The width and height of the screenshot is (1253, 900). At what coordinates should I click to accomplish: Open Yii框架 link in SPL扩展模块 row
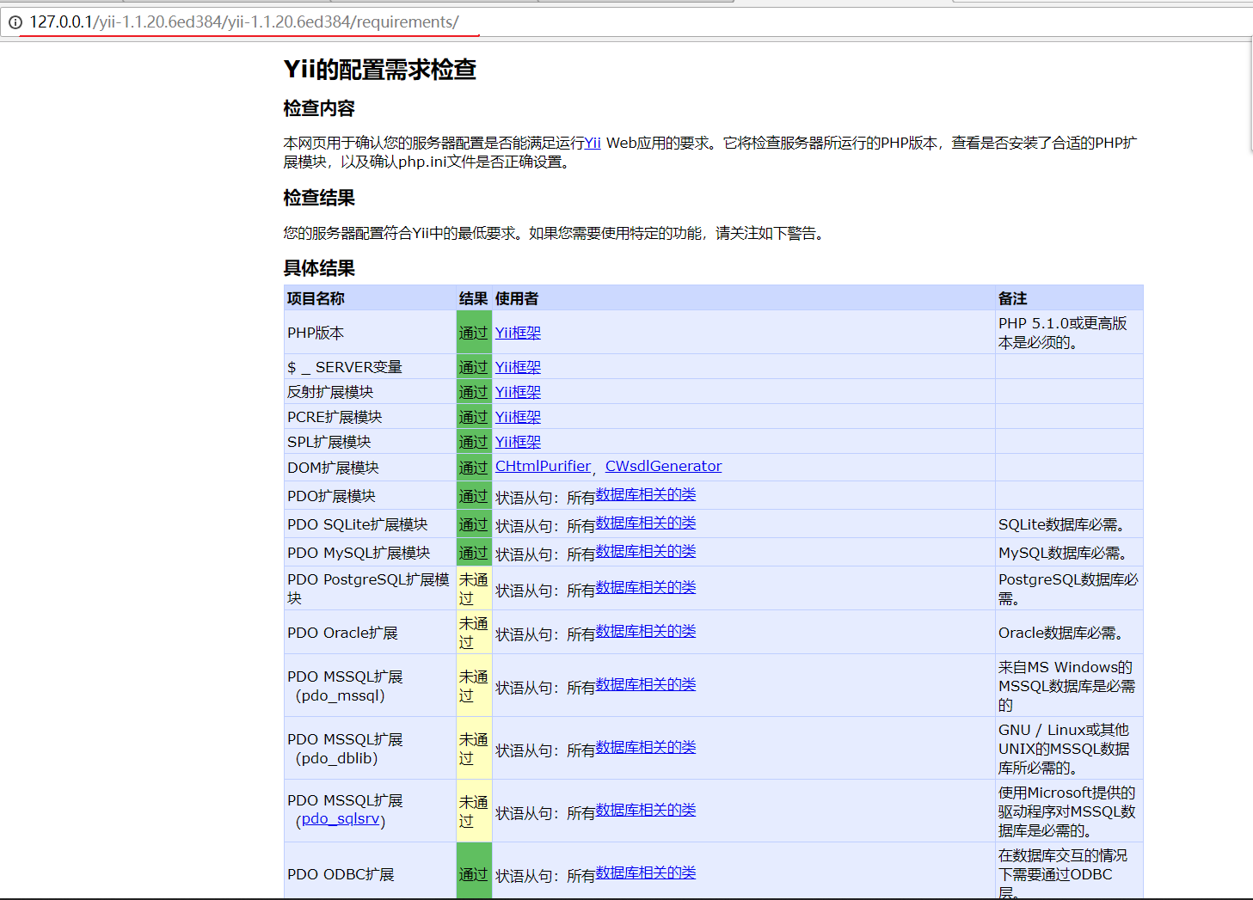pos(518,442)
